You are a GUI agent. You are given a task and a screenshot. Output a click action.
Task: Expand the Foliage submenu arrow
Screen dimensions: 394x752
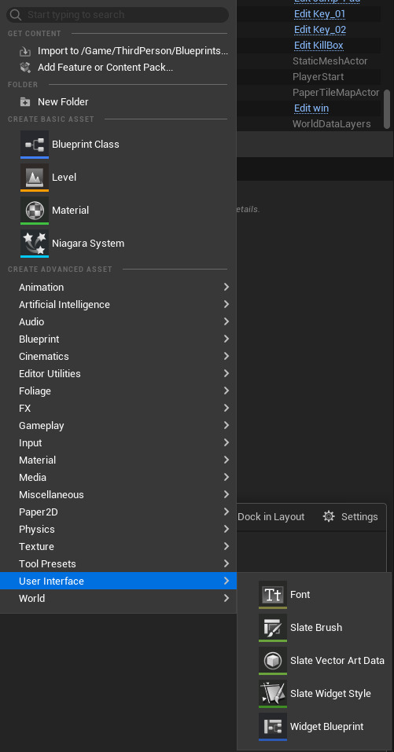point(226,391)
